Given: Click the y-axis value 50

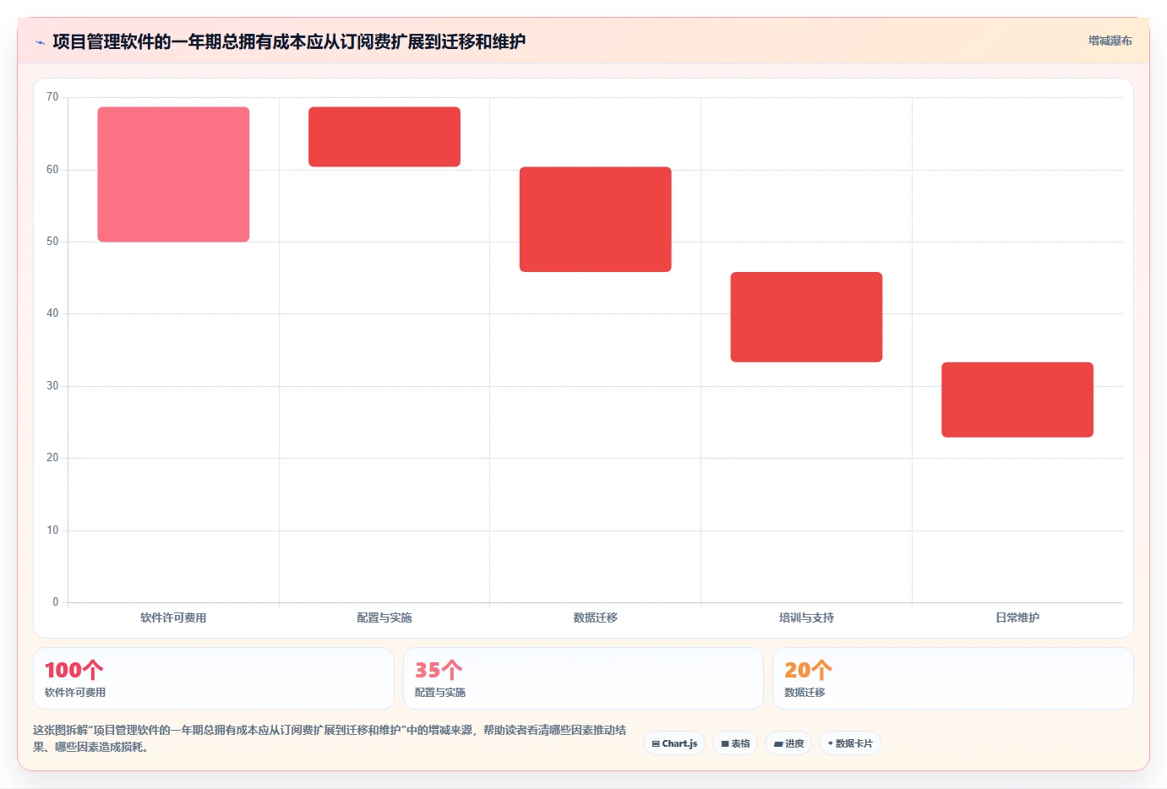Looking at the screenshot, I should tap(52, 242).
